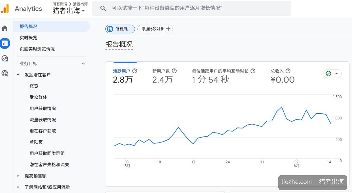Click the 24 date axis label
This screenshot has width=352, height=193.
point(228,162)
